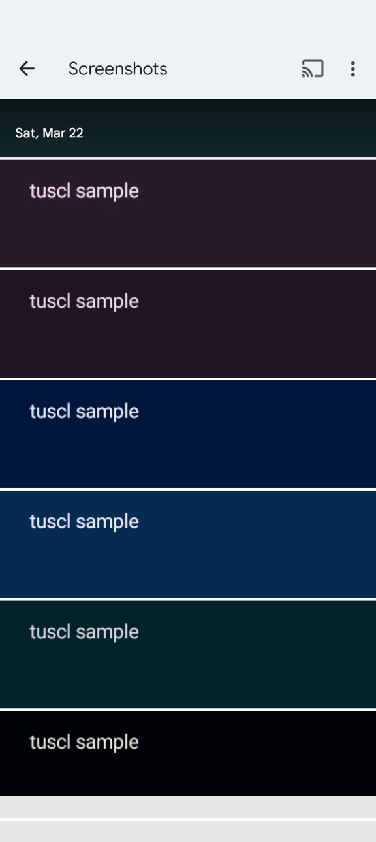The width and height of the screenshot is (376, 842).
Task: Click the "tuscl sample" text on the teal thumbnail
Action: point(84,632)
